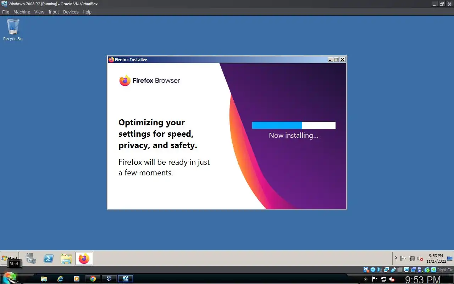Viewport: 454px width, 284px height.
Task: Click "Firefox will be ready" text
Action: 164,168
